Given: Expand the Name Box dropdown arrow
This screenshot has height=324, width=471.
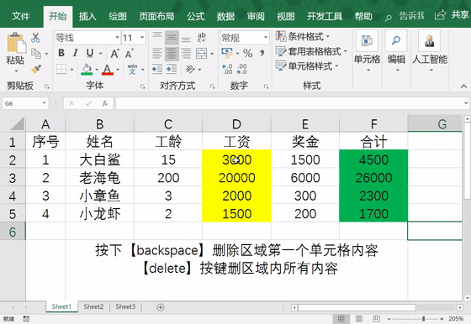Looking at the screenshot, I should pos(44,103).
